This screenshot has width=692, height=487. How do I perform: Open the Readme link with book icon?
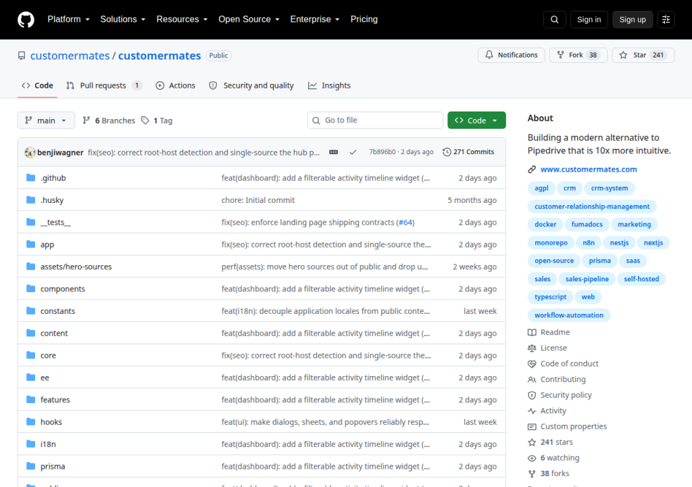(x=549, y=332)
